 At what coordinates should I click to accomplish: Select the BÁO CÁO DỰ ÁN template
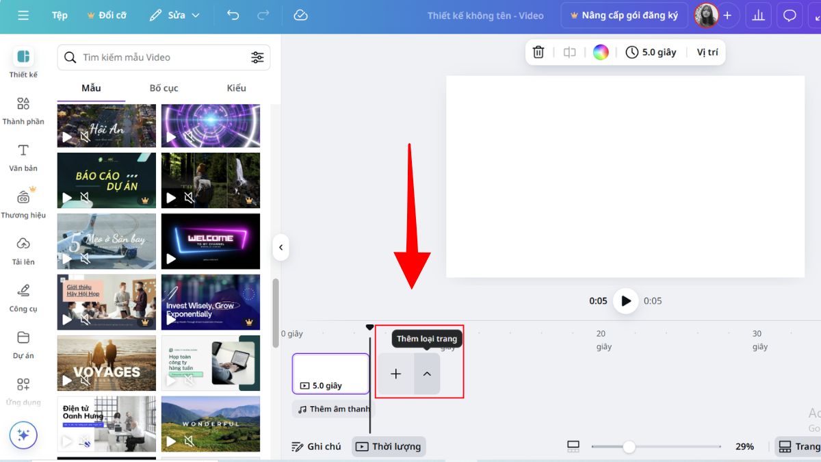pos(107,181)
